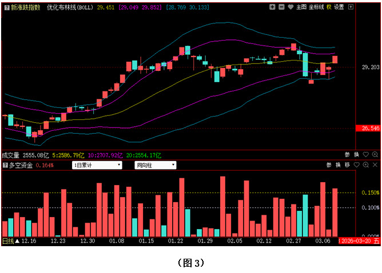
Task: Click the minus zoom-out icon on chart header
Action: coord(281,7)
